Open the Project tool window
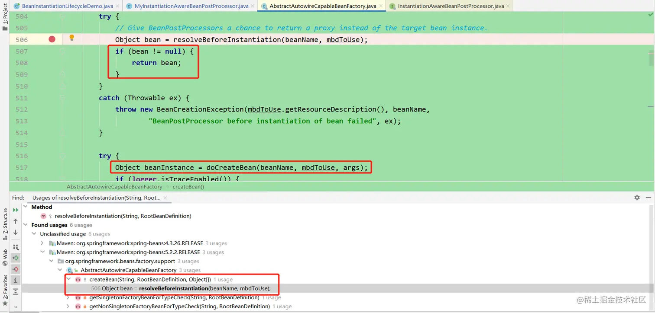Image resolution: width=655 pixels, height=313 pixels. point(5,17)
